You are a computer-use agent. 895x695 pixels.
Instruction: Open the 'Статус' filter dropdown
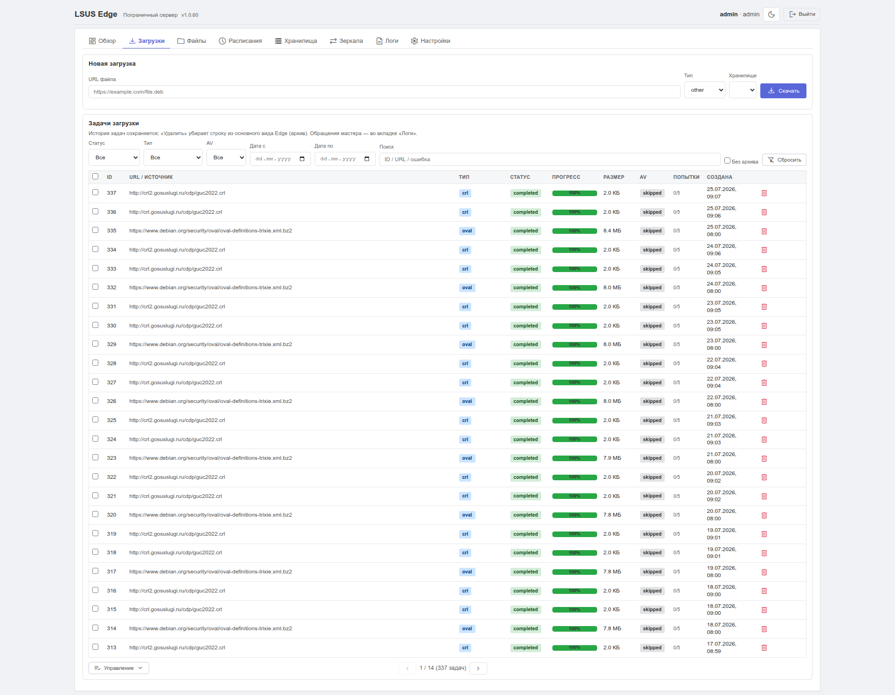(x=114, y=157)
